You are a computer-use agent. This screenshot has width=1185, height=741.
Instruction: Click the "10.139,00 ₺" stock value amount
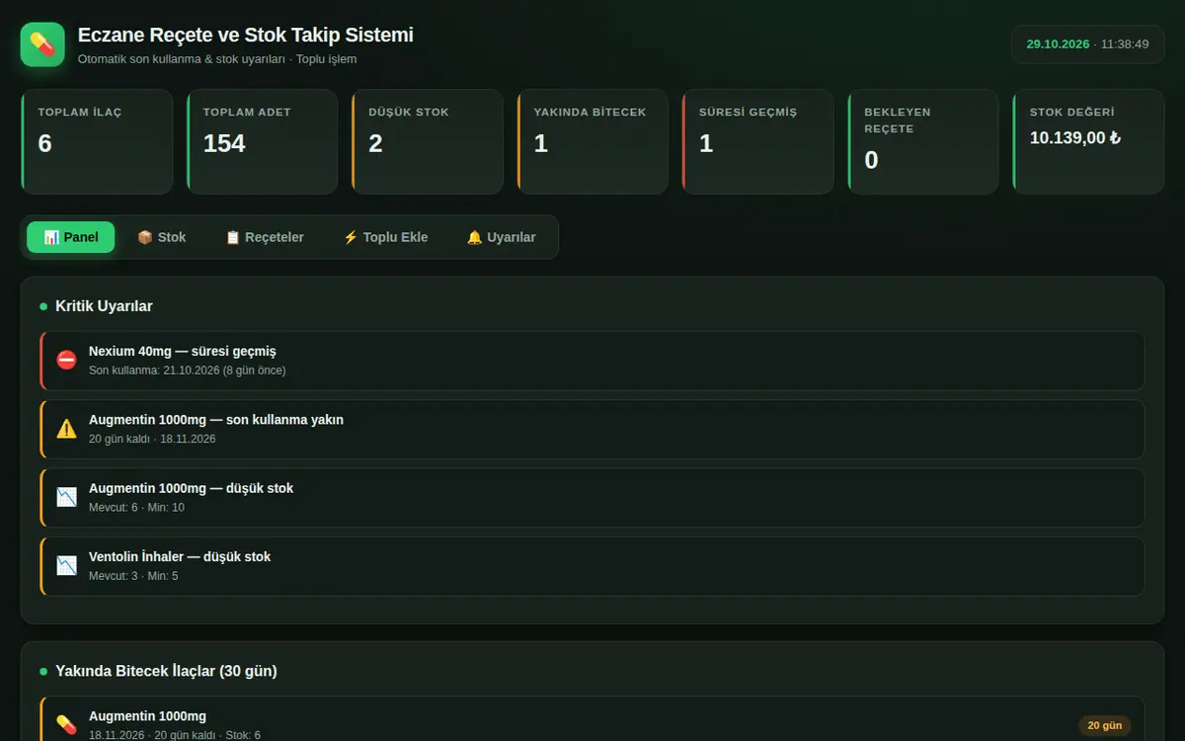coord(1075,138)
